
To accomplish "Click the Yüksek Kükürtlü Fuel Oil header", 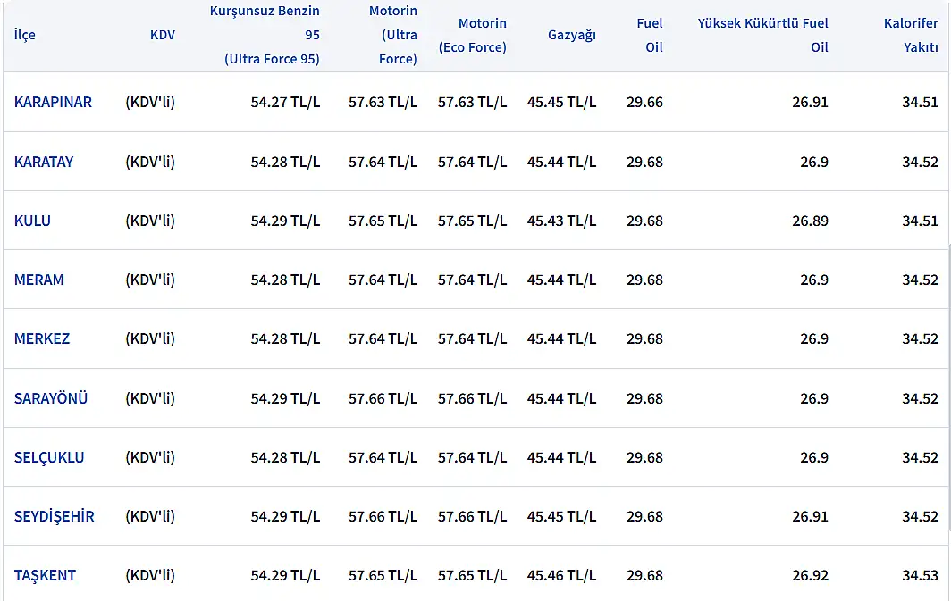I will coord(762,35).
